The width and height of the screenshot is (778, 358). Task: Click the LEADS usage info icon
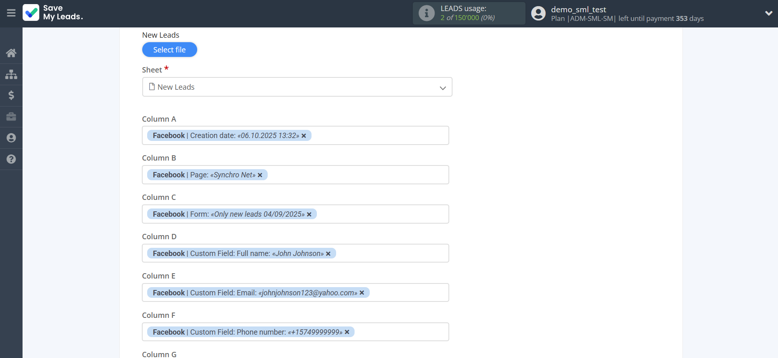[x=426, y=13]
